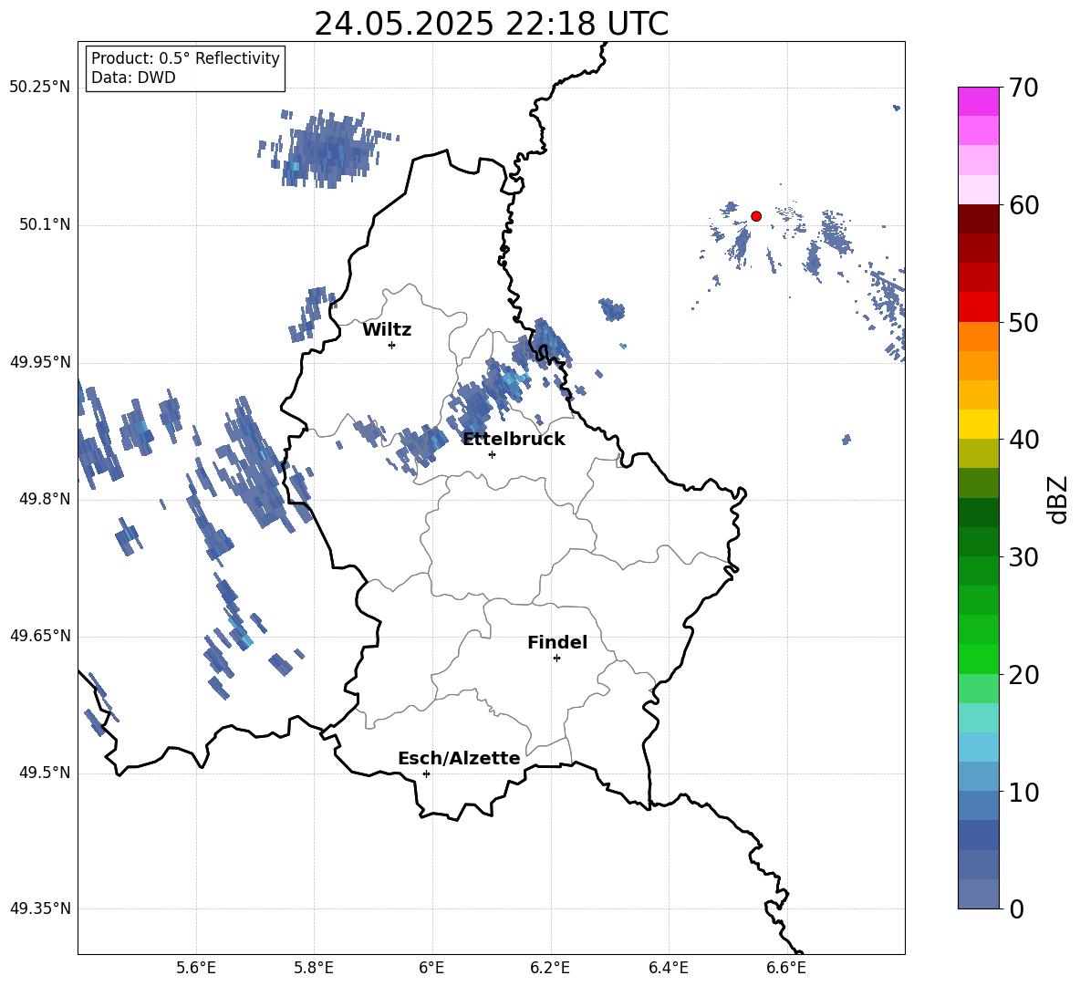Click the 49.35°N latitude label
The image size is (1080, 986).
click(40, 908)
